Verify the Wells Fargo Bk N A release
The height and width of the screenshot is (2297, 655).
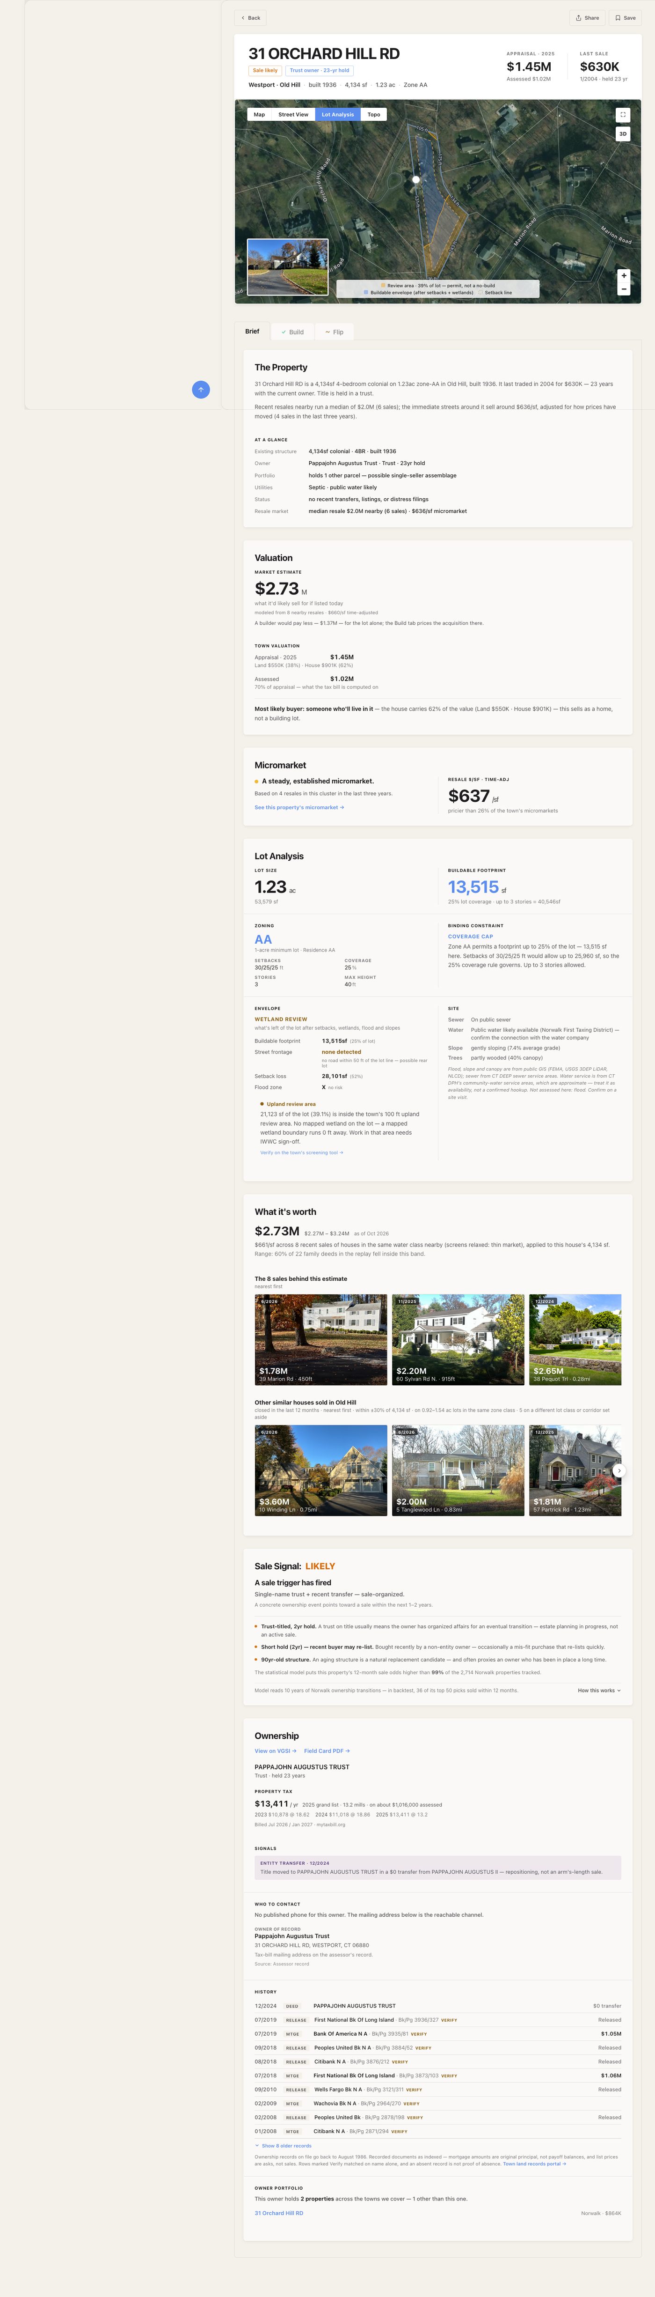point(414,2090)
